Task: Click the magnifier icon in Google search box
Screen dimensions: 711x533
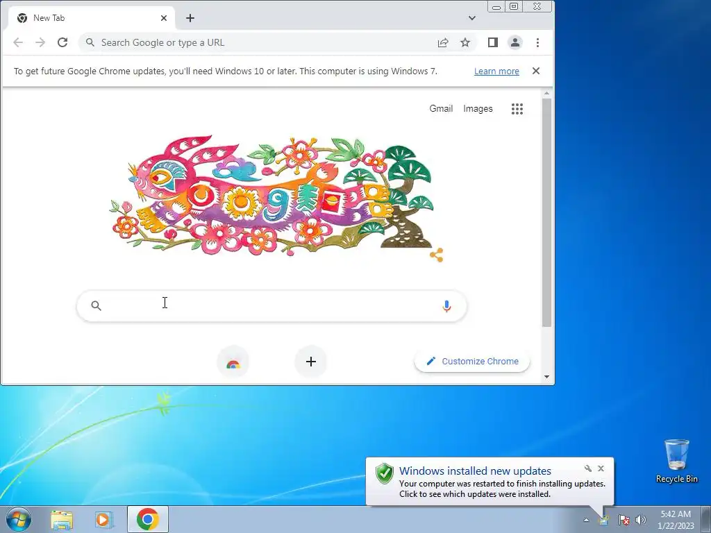Action: pyautogui.click(x=96, y=306)
